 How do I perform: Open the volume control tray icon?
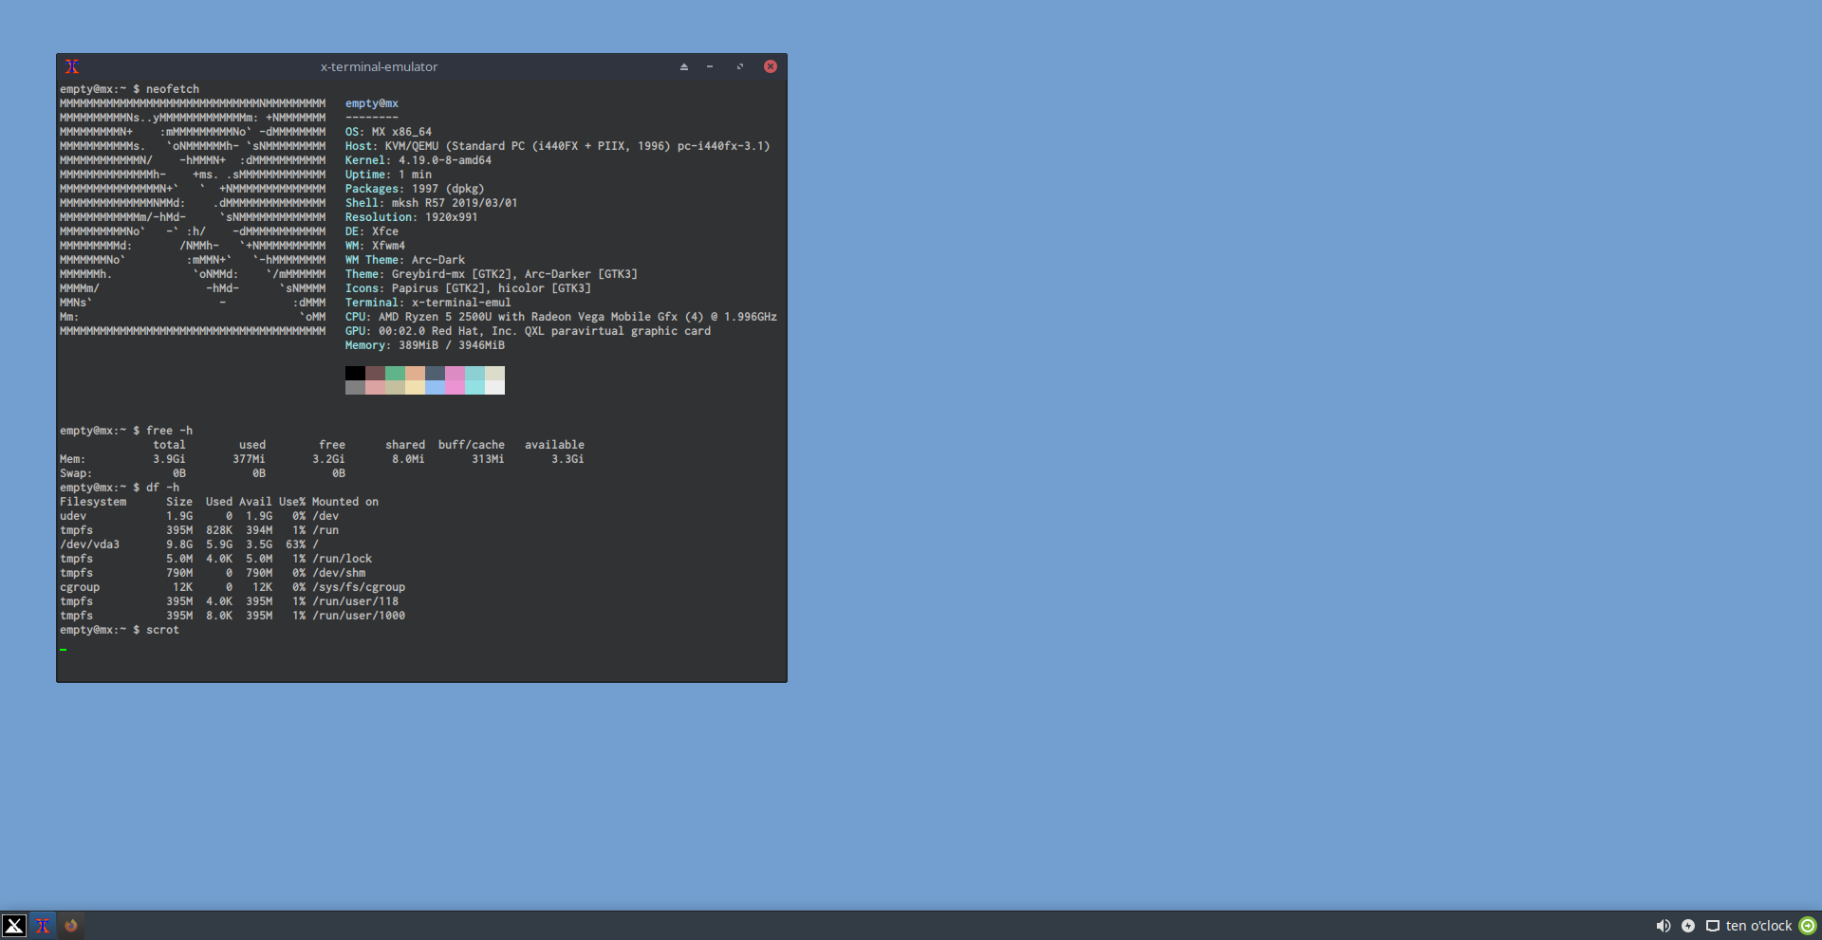(1663, 926)
